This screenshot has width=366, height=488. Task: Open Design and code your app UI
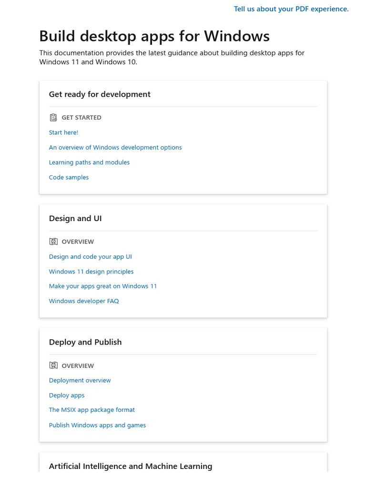point(91,257)
